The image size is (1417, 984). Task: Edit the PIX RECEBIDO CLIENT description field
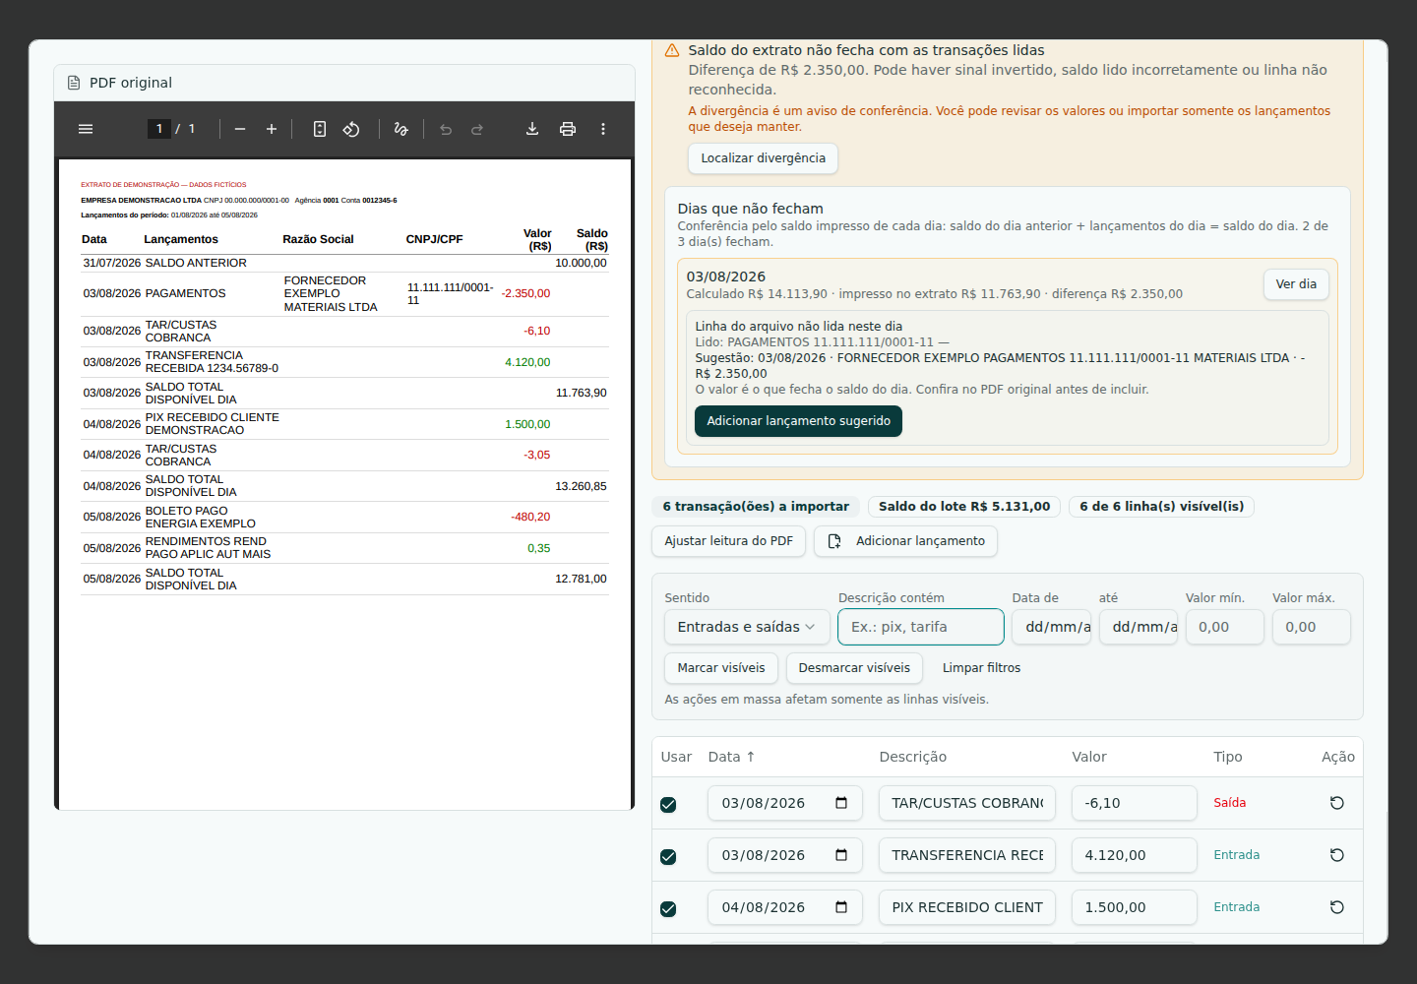[x=967, y=907]
